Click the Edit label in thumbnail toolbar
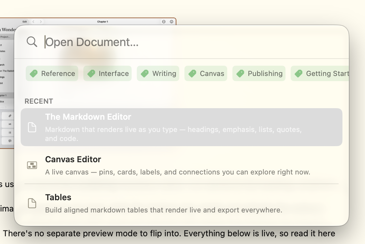The image size is (365, 244). click(25, 22)
